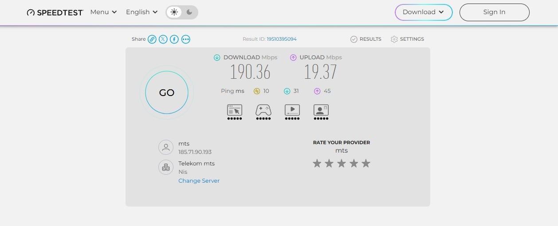The image size is (558, 226).
Task: Click the Sign In button
Action: 494,12
